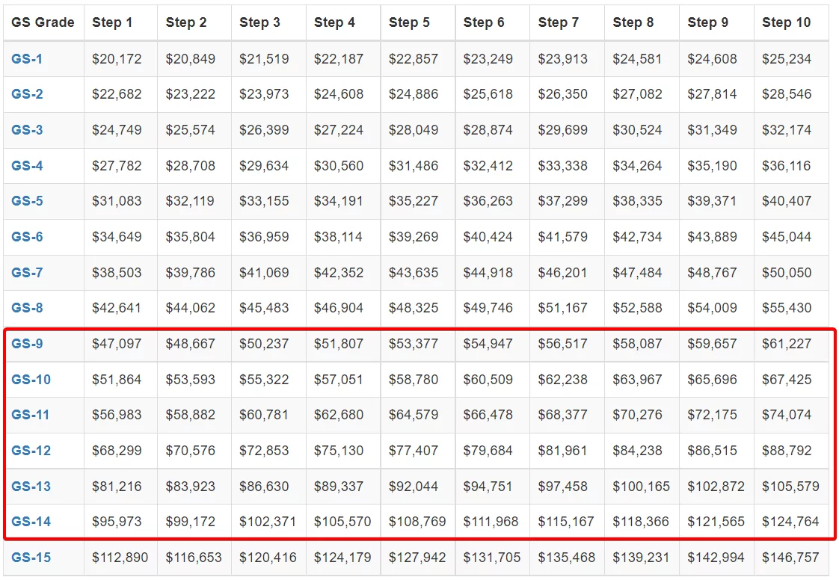Image resolution: width=839 pixels, height=580 pixels.
Task: Click the GS-15 Step 10 cell $146,757
Action: (790, 558)
